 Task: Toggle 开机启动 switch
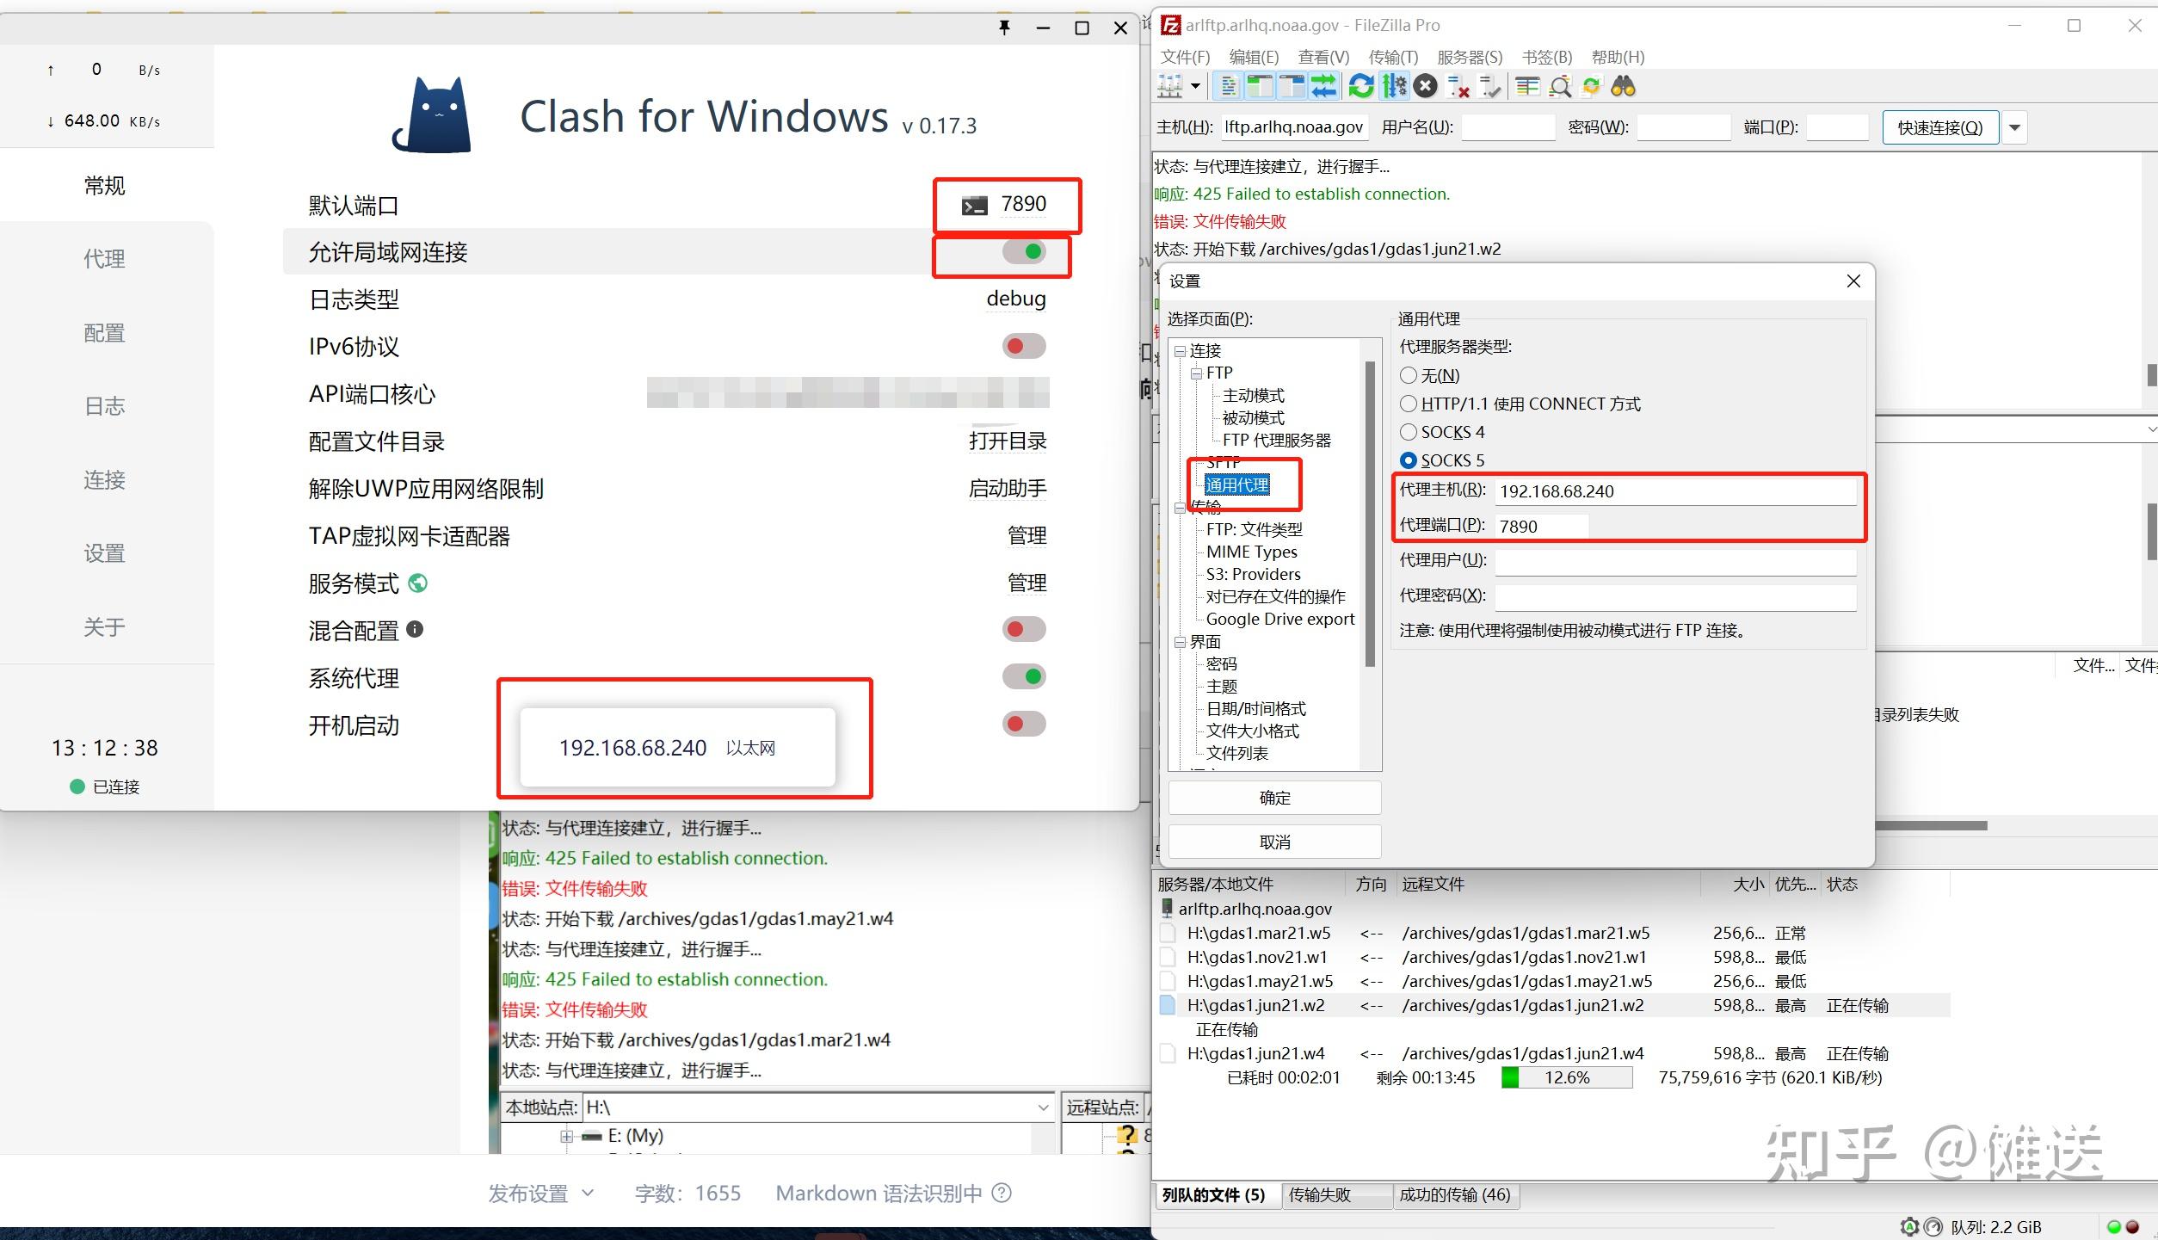pos(1024,724)
